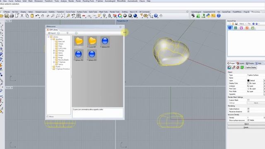Expand the Fittings folder node
This screenshot has width=265, height=149.
(x=54, y=50)
